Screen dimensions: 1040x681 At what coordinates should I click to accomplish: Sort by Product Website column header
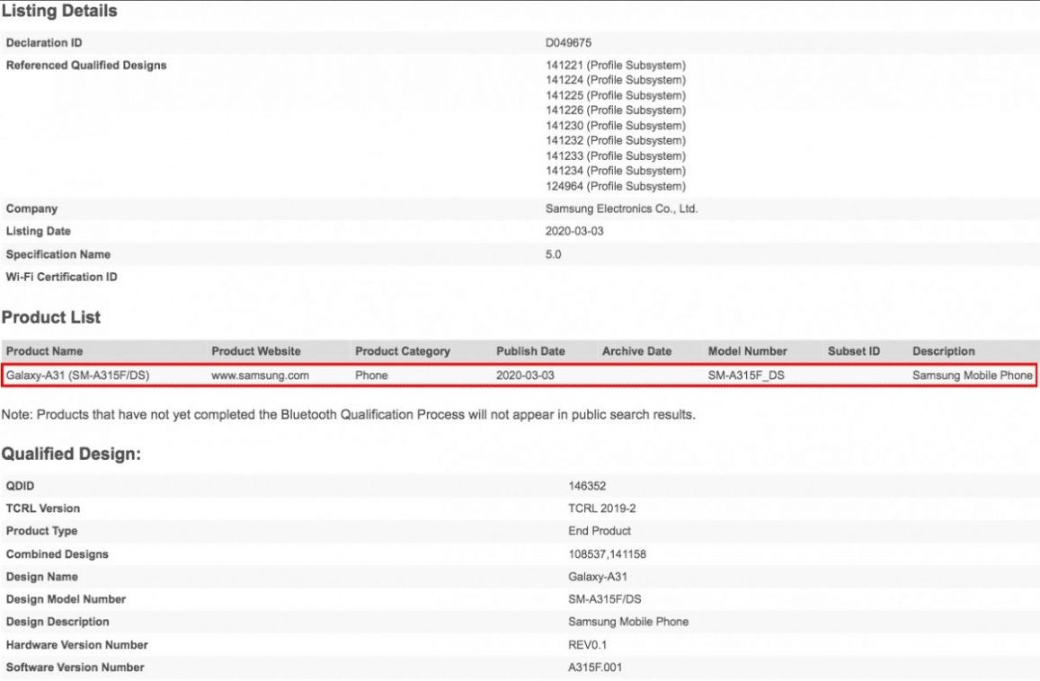[256, 350]
